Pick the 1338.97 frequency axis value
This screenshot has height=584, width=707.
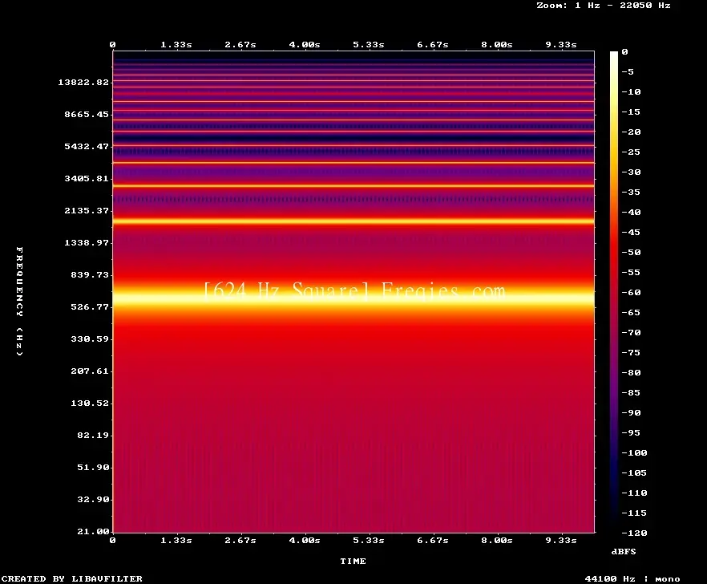coord(87,242)
